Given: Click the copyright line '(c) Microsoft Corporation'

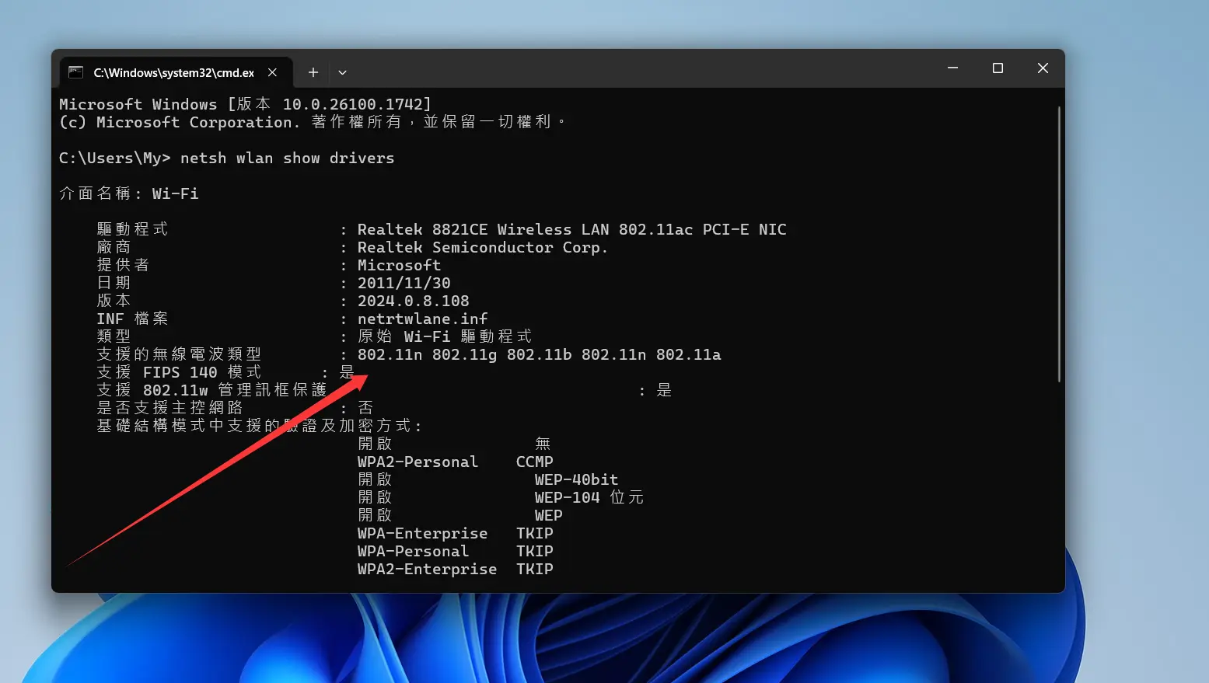Looking at the screenshot, I should [180, 122].
